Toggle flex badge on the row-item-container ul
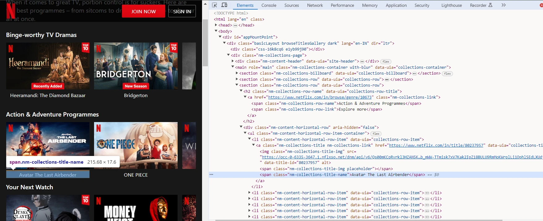The width and height of the screenshot is (543, 221). point(376,133)
